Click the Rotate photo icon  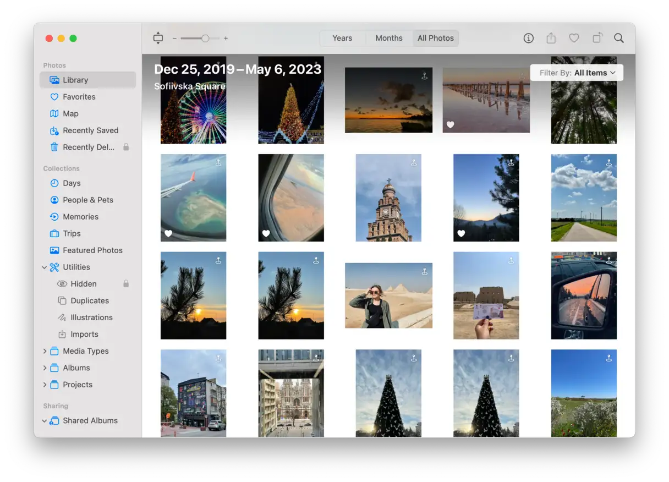tap(597, 38)
